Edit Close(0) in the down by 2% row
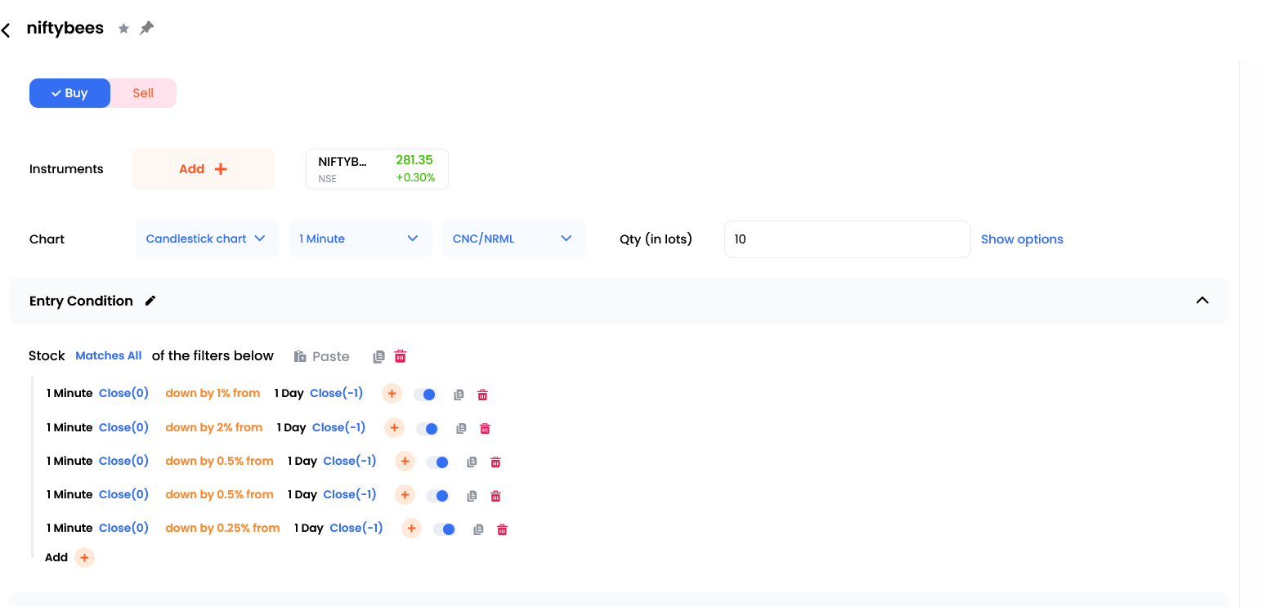1267x607 pixels. click(x=123, y=427)
